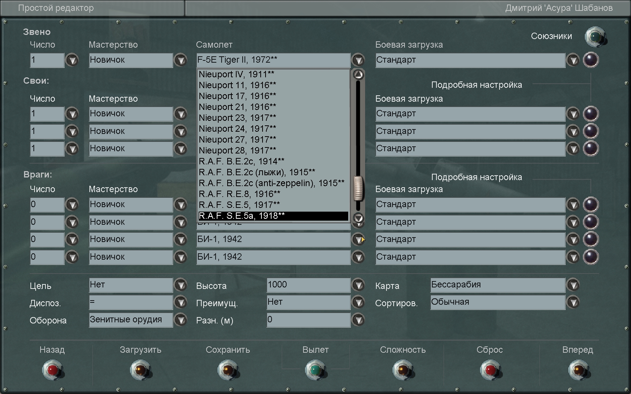
Task: Expand the Разн. (м) dropdown arrow
Action: (x=358, y=320)
